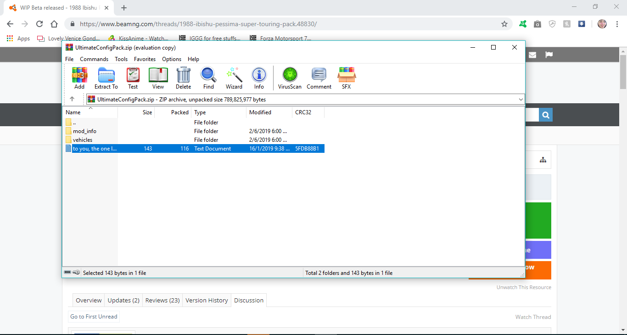Click the 5FDB88B1 CRC32 value
The image size is (627, 335).
(307, 149)
